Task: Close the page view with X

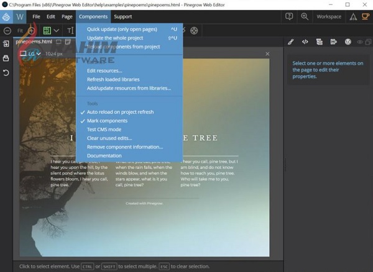Action: coord(267,54)
